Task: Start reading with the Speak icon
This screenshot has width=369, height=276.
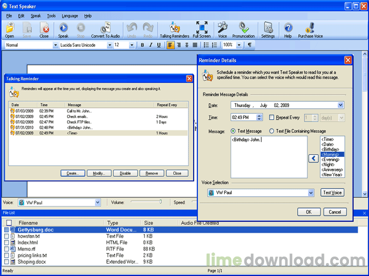Action: click(64, 30)
